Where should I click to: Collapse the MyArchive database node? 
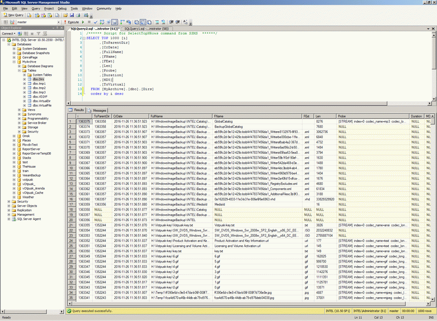14,62
